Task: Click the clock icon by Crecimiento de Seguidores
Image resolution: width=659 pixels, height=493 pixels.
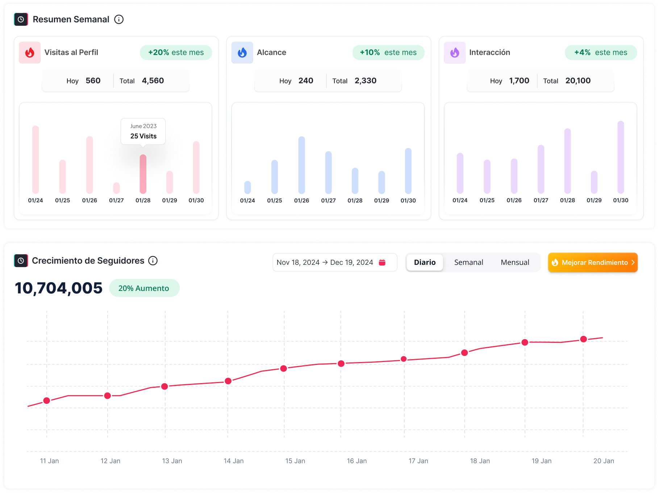Action: (21, 261)
